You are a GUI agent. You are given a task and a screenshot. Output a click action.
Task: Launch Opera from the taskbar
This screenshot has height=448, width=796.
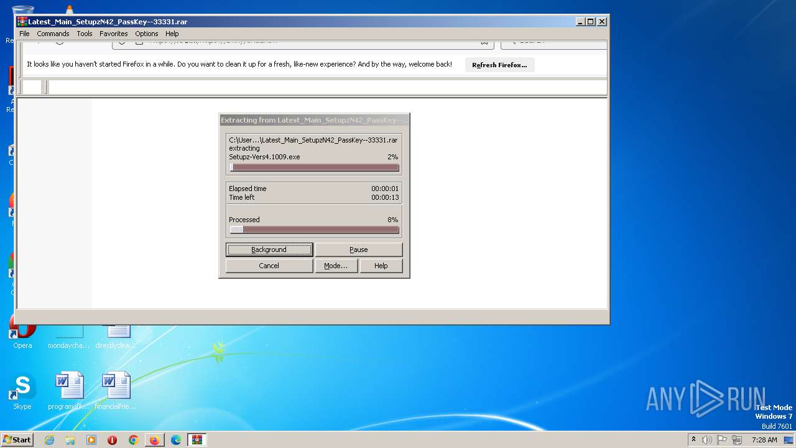click(x=113, y=440)
